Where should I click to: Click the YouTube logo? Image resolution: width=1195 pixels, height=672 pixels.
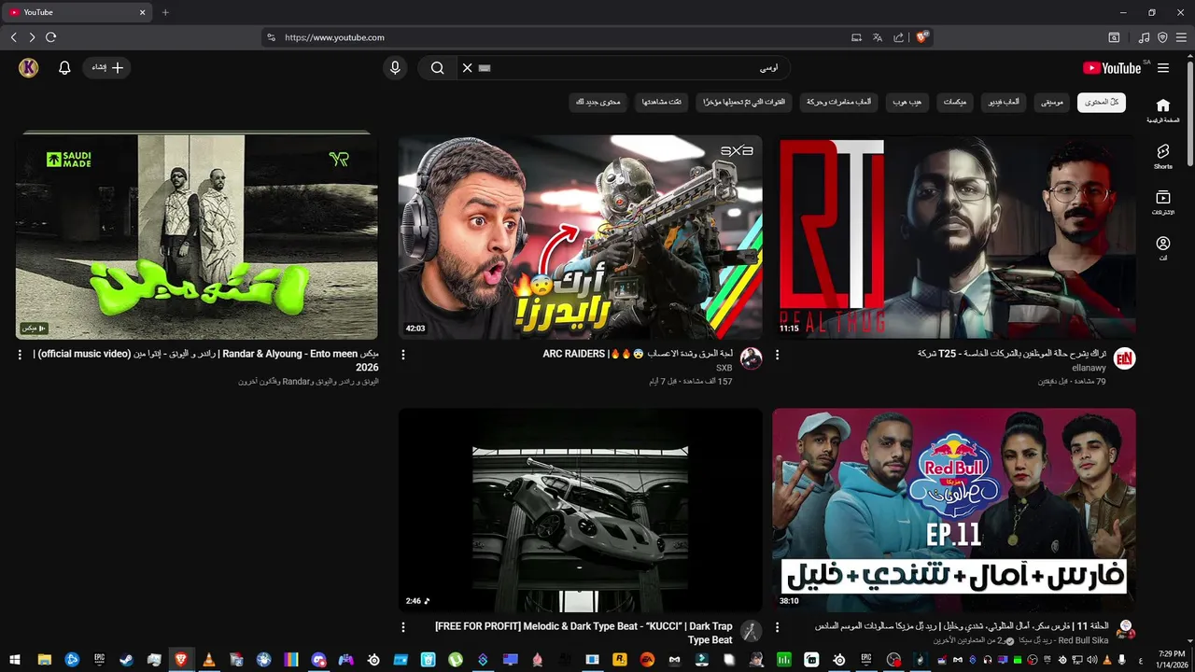pyautogui.click(x=1112, y=68)
